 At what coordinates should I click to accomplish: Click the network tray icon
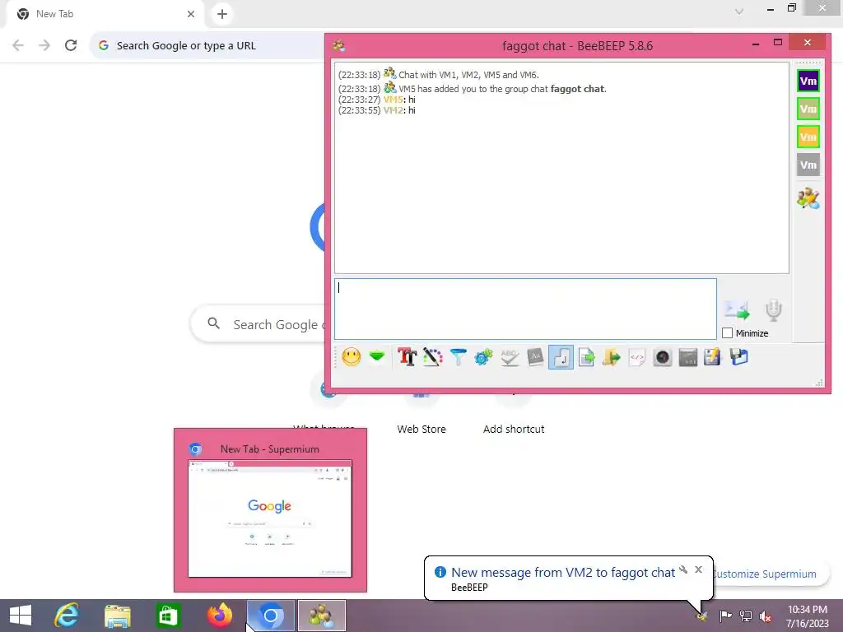point(746,616)
